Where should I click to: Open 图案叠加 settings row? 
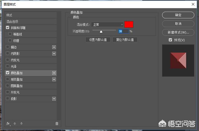pos(31,86)
